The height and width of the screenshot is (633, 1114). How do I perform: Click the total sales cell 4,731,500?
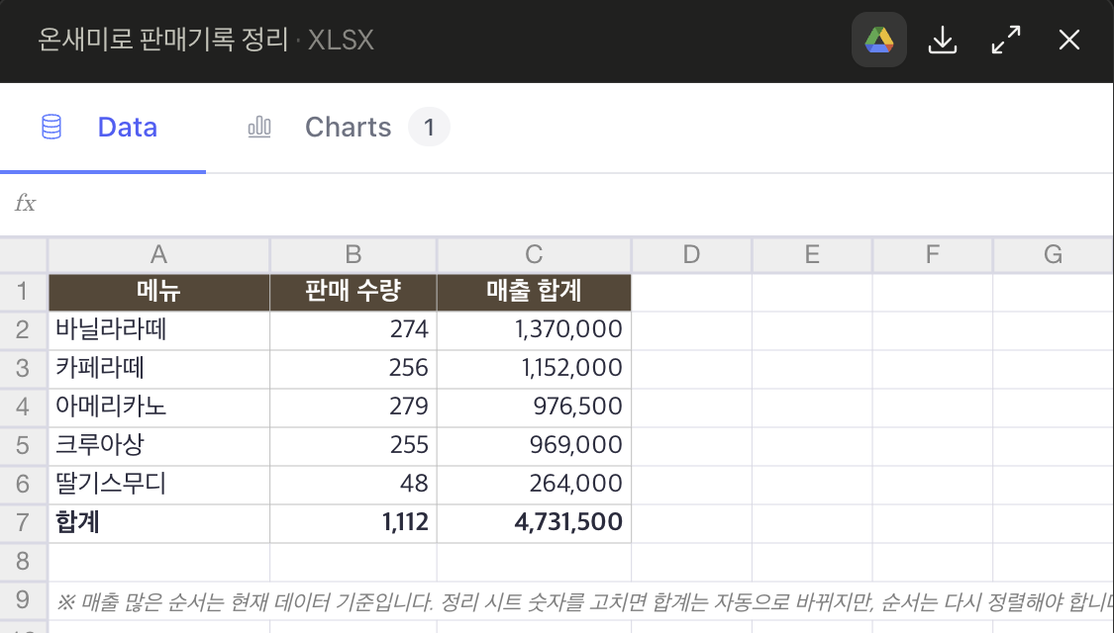coord(534,522)
